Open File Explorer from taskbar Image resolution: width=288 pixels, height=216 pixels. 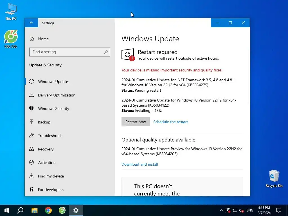pos(34,210)
